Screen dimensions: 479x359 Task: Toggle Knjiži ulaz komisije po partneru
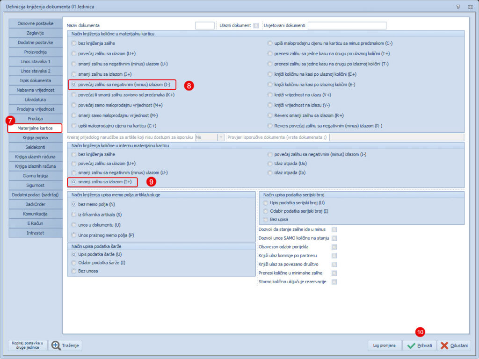[x=334, y=256]
